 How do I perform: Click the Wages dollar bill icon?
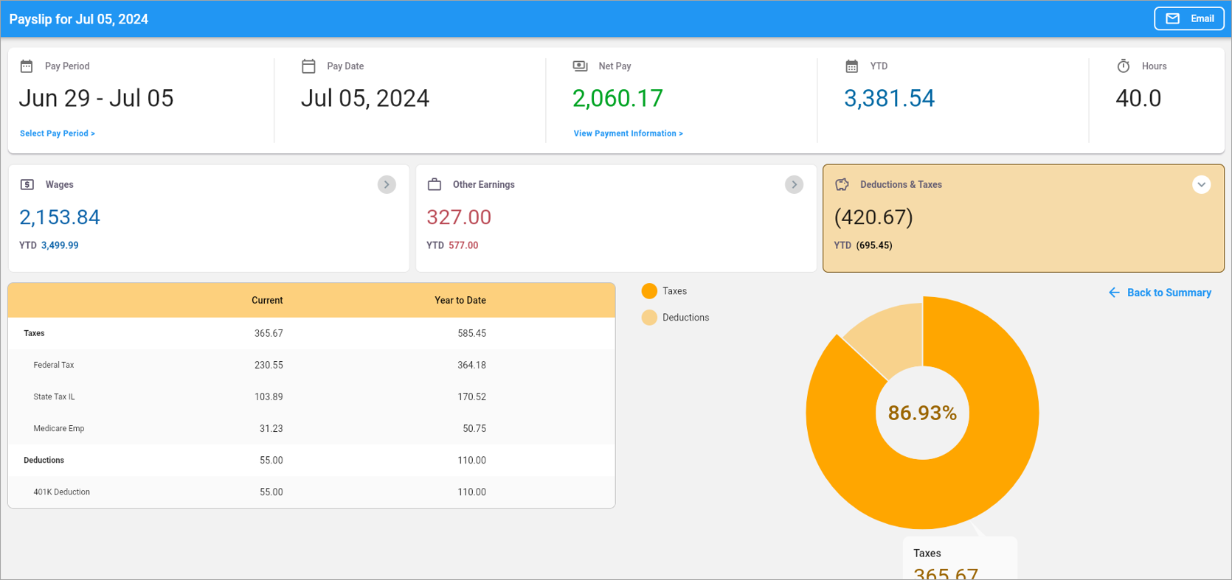pos(27,184)
